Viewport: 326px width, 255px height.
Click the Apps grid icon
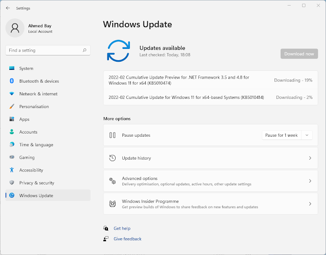[x=12, y=119]
